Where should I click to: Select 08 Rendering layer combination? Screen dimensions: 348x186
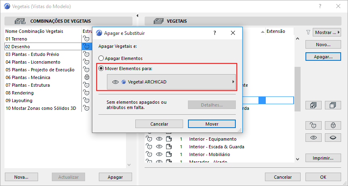click(43, 93)
